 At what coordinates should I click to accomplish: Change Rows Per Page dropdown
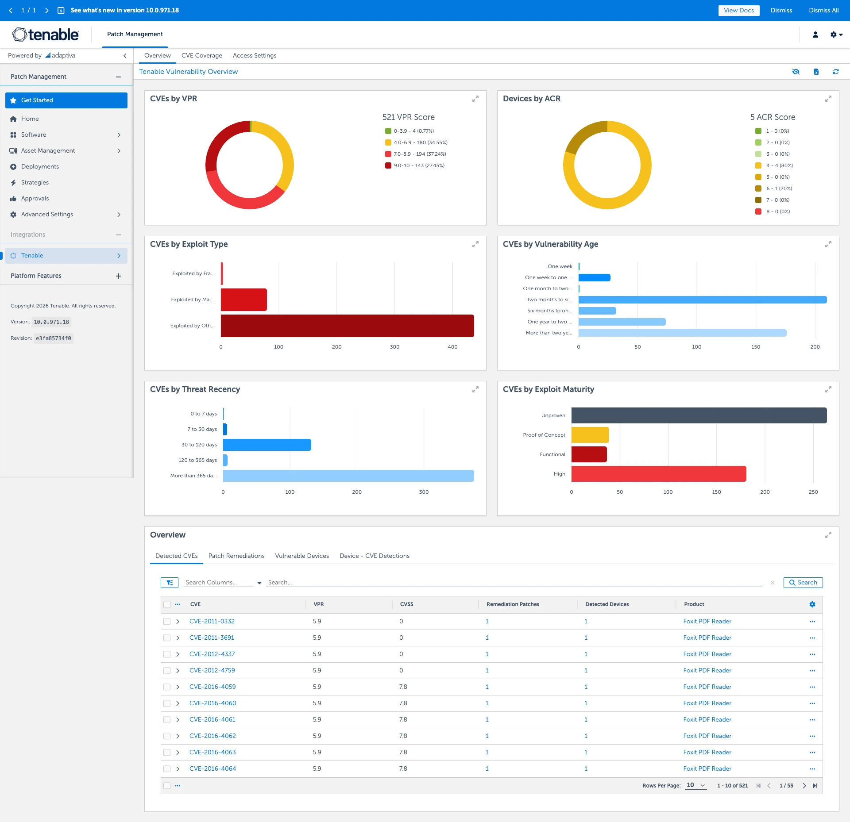point(696,786)
